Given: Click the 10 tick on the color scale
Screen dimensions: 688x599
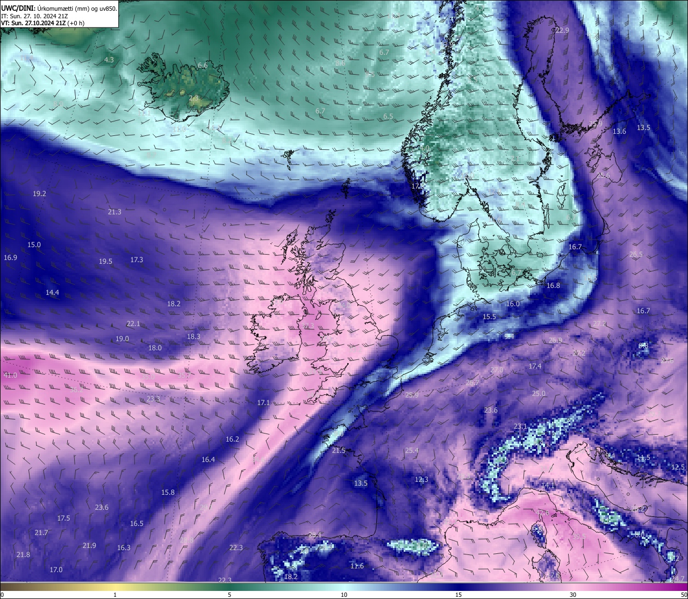Looking at the screenshot, I should pyautogui.click(x=344, y=595).
